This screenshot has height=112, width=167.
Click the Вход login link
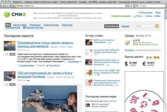click(x=158, y=12)
